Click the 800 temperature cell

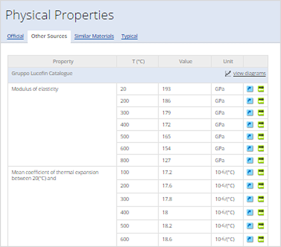pos(138,160)
